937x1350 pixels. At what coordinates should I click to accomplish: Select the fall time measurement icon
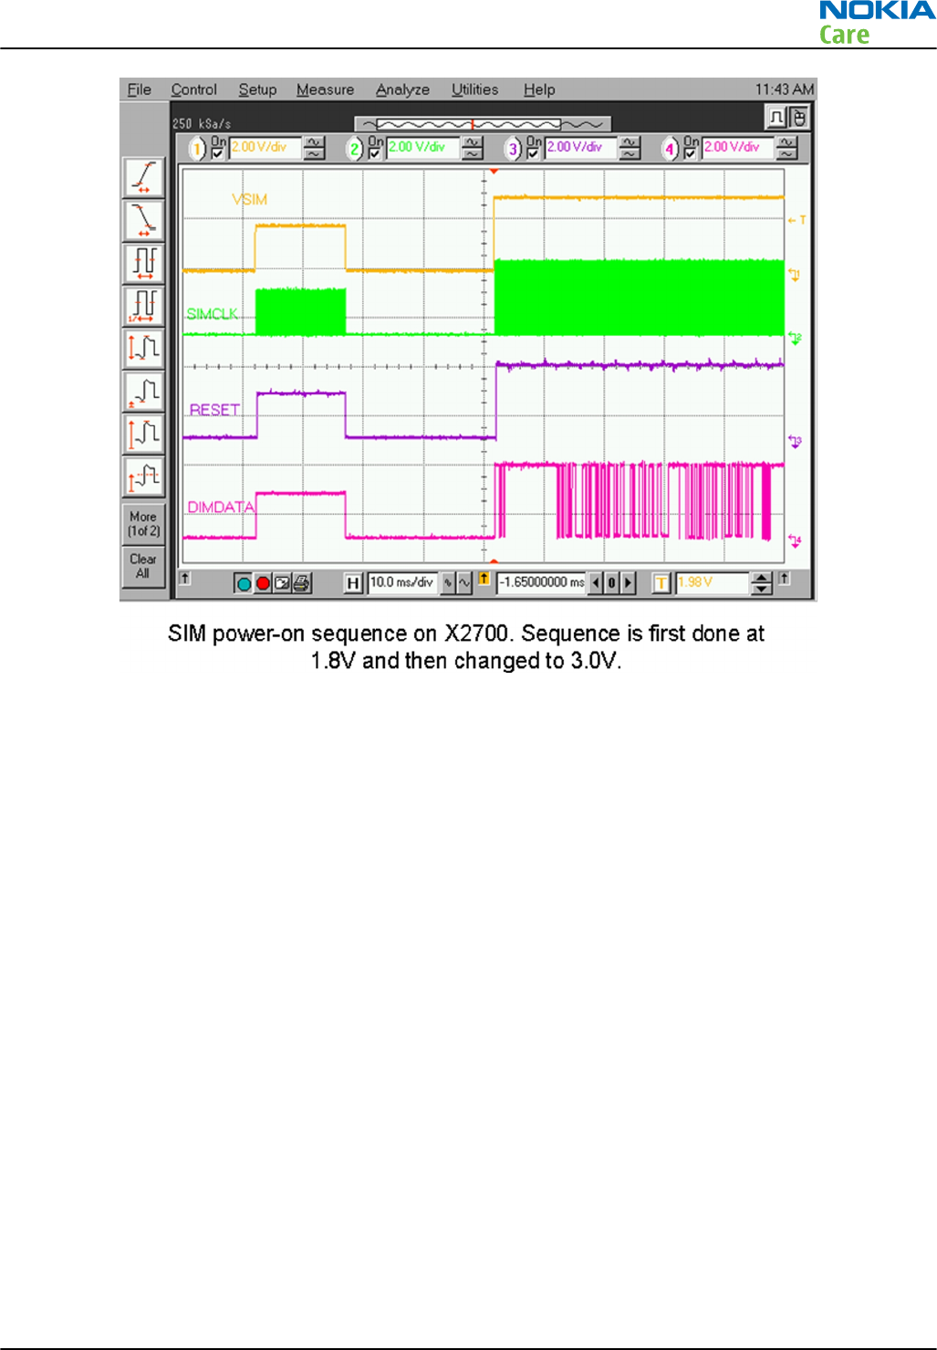(x=143, y=220)
